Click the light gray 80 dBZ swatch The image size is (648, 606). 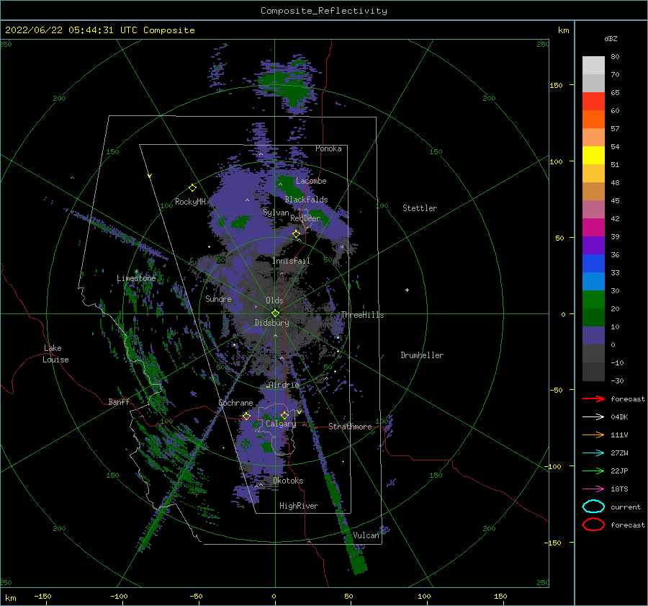coord(593,66)
